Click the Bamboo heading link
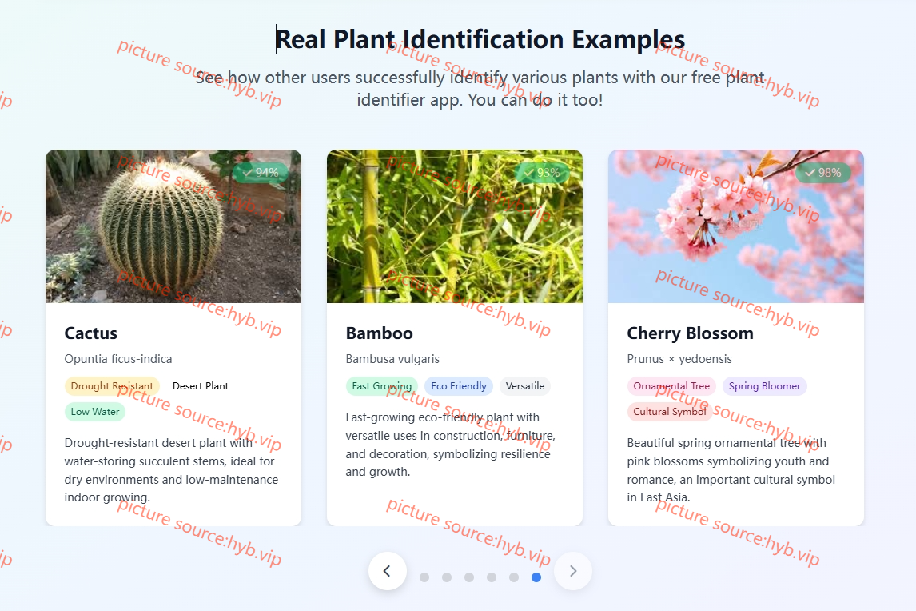 379,333
